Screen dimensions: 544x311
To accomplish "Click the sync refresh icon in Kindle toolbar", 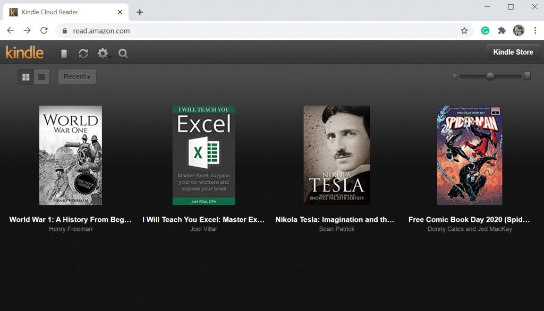I will point(83,54).
